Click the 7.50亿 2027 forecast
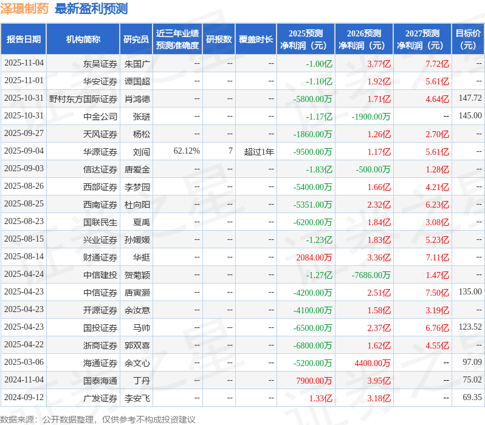 438,293
